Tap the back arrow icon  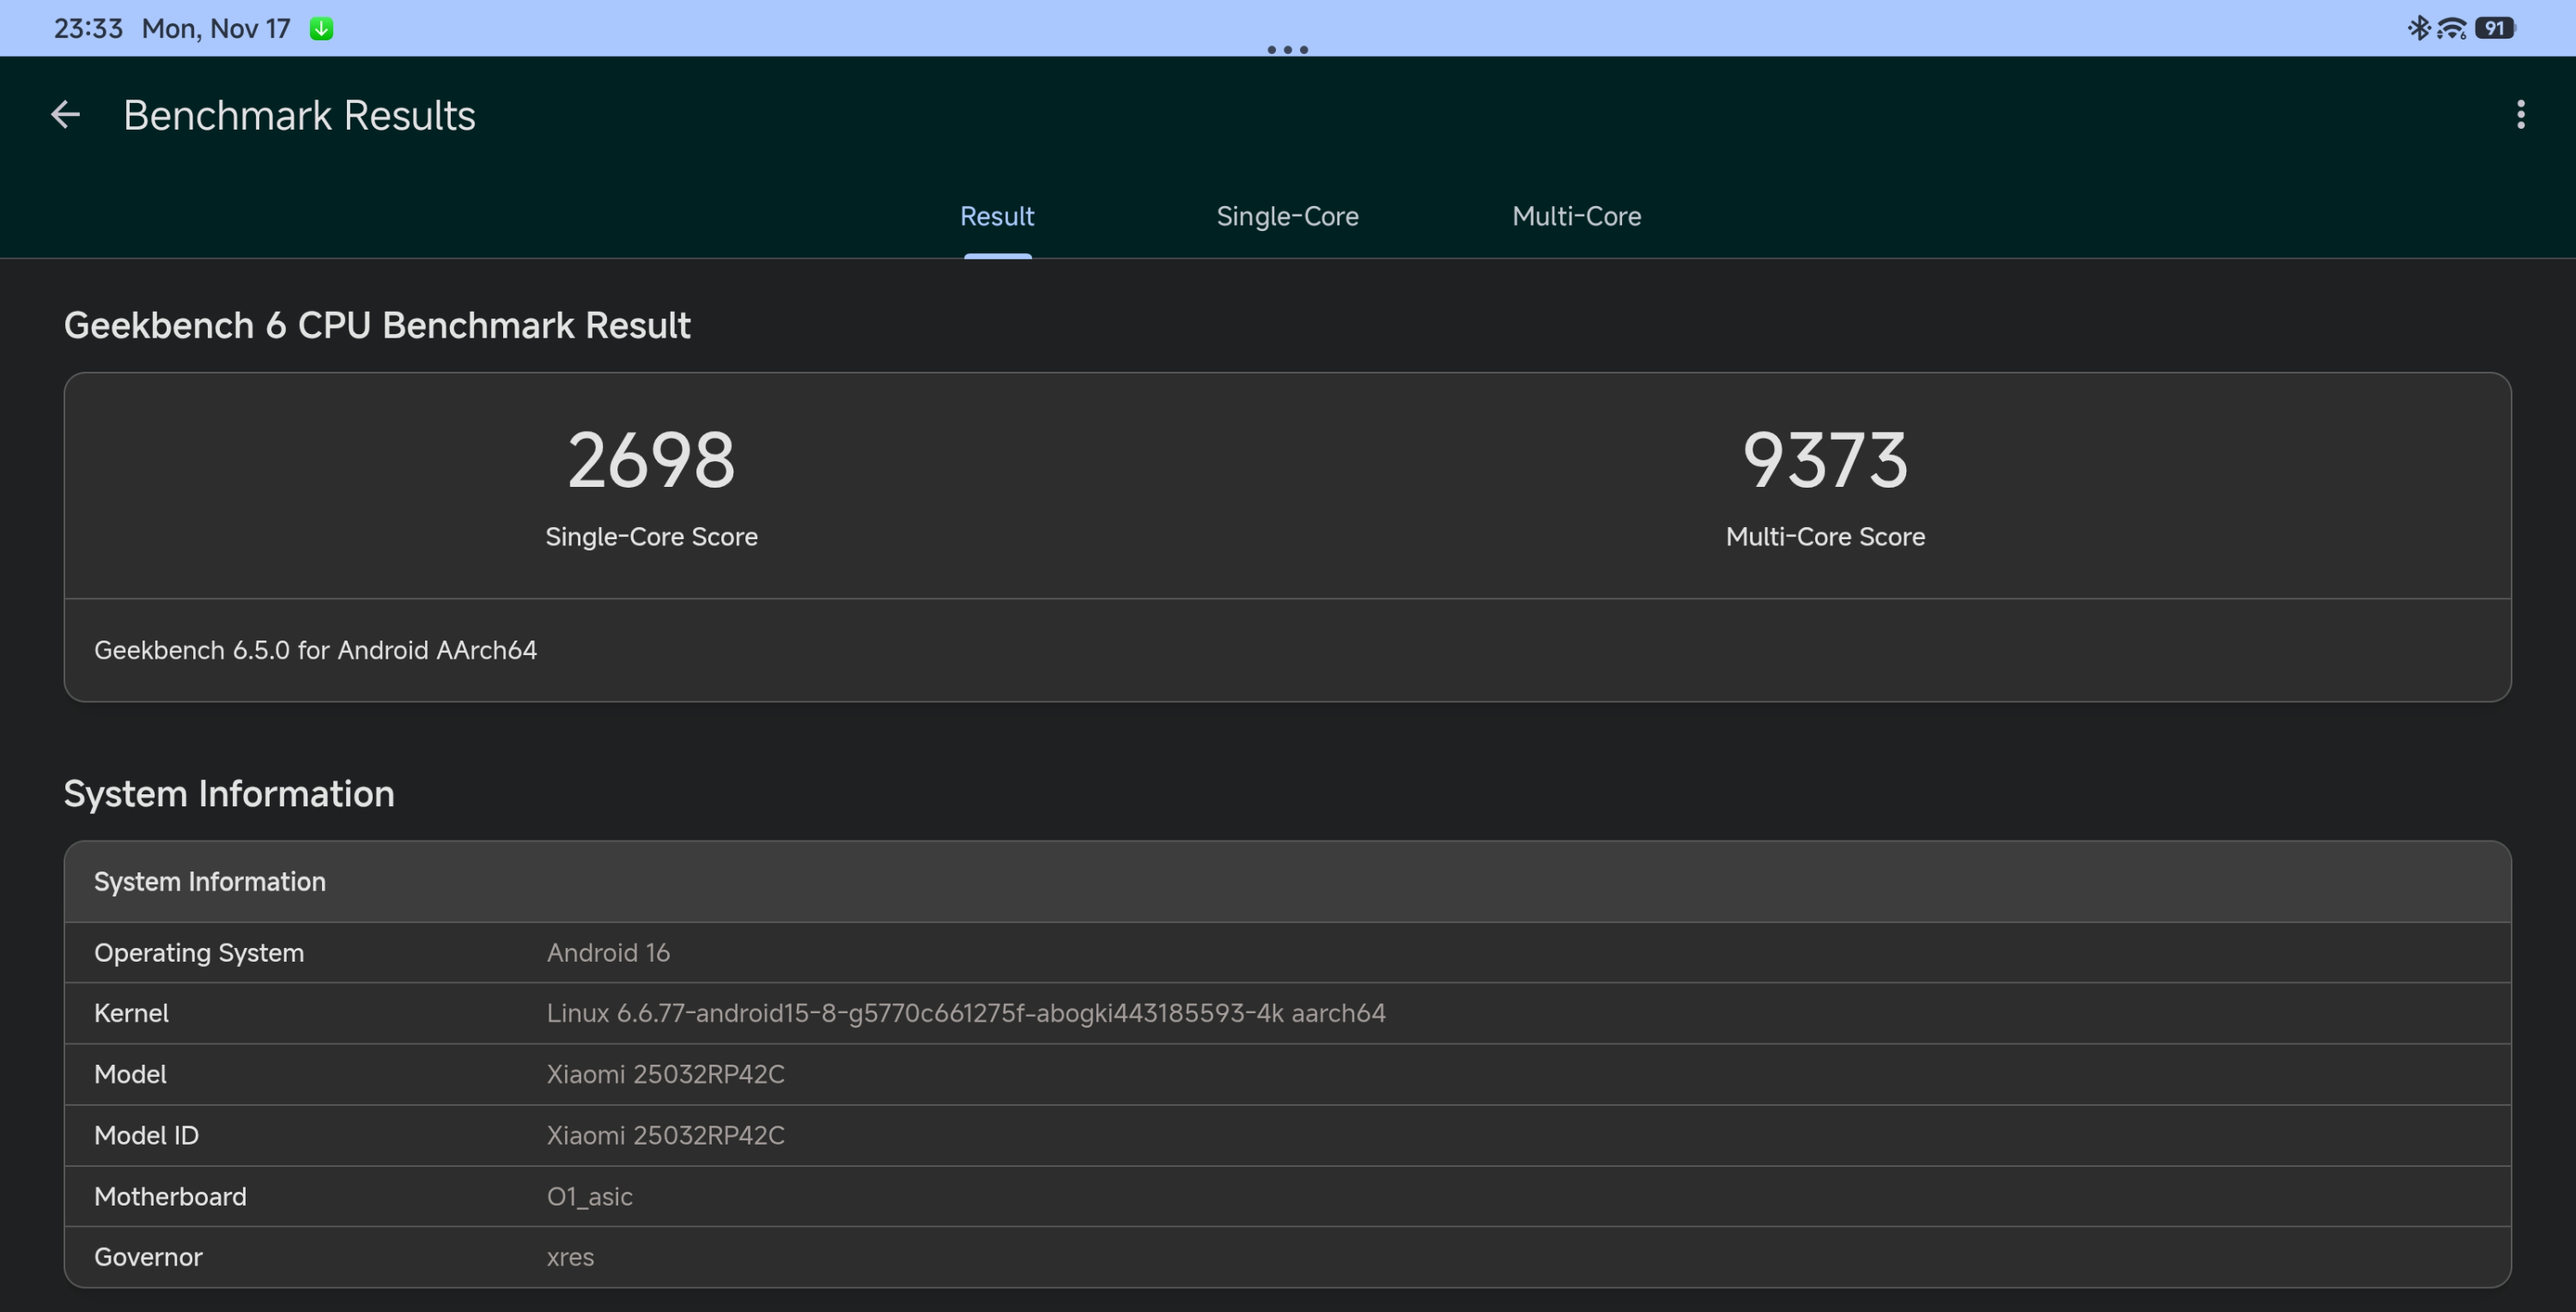tap(65, 115)
